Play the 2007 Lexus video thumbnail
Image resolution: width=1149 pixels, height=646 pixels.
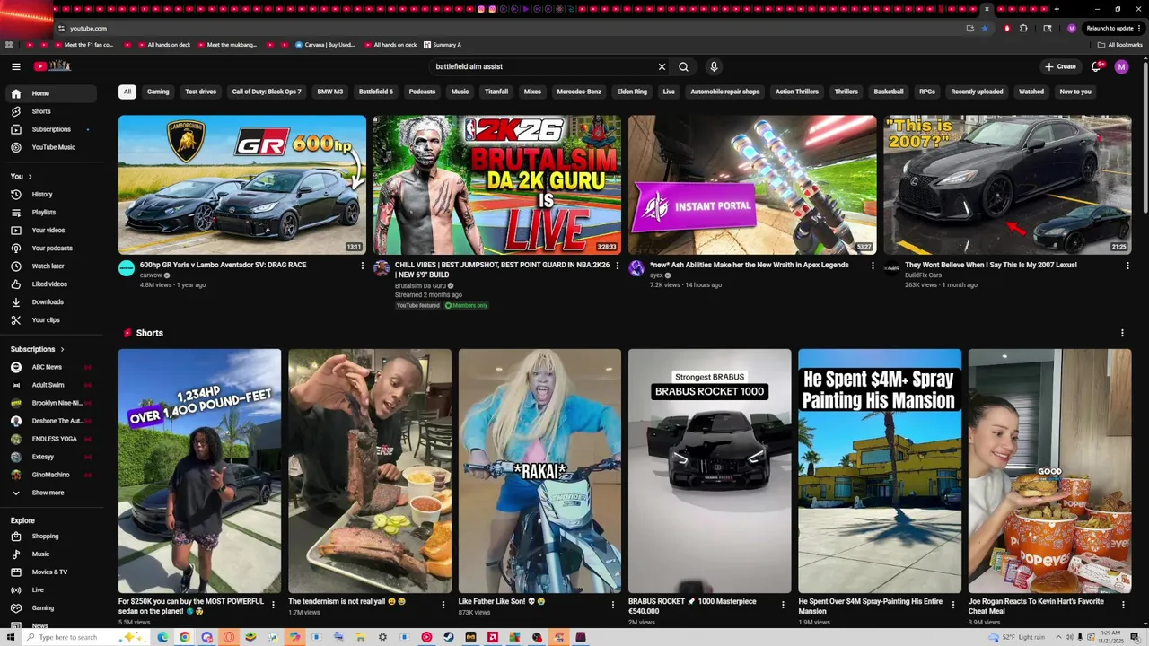[x=1007, y=185]
